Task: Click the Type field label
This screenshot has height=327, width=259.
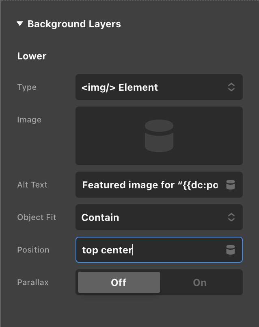Action: (x=27, y=87)
